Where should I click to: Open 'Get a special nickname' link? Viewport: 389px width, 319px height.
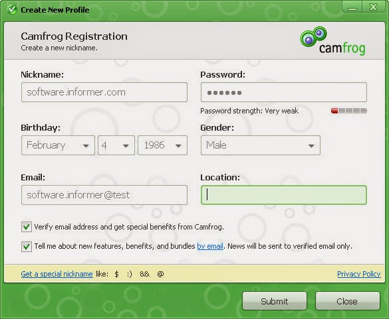(57, 274)
